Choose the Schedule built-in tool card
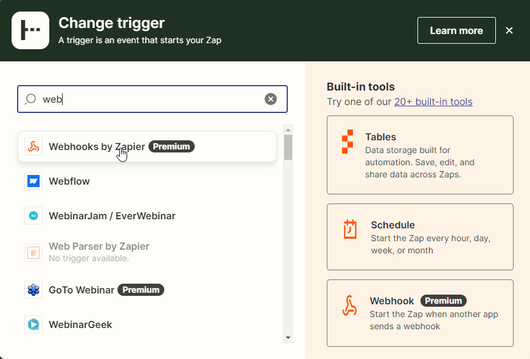 [x=420, y=237]
